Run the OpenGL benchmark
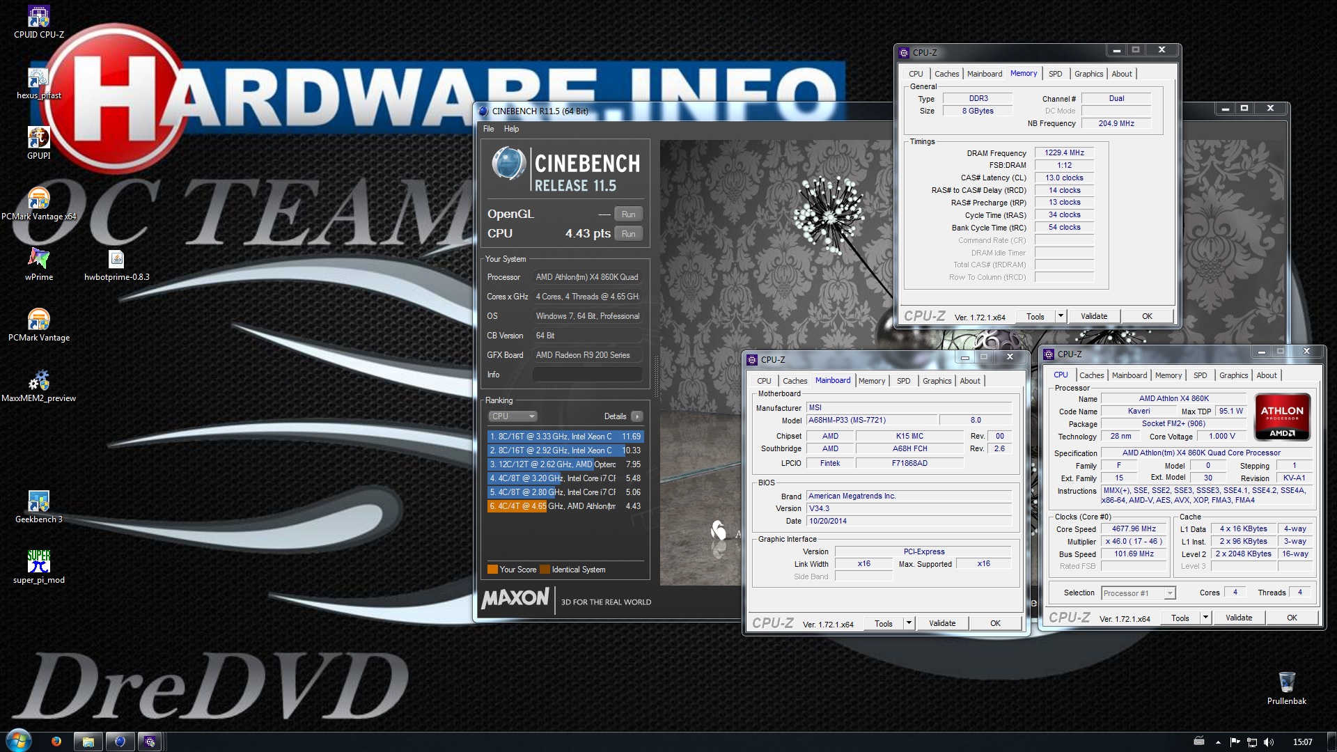 [628, 214]
